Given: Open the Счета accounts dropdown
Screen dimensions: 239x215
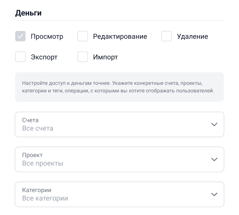Looking at the screenshot, I should pyautogui.click(x=119, y=125).
